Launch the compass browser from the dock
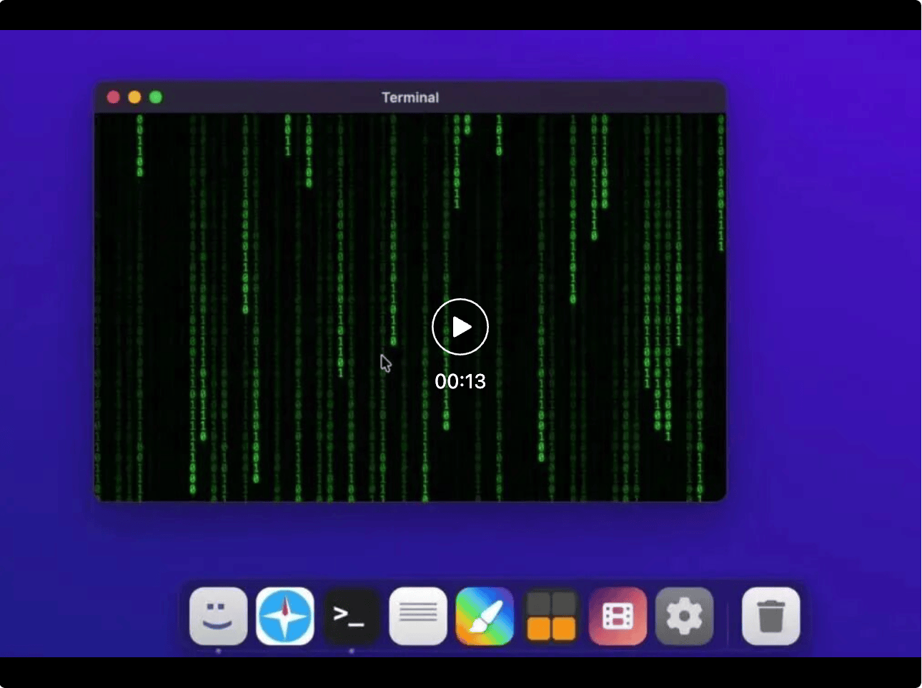The width and height of the screenshot is (922, 688). coord(284,616)
